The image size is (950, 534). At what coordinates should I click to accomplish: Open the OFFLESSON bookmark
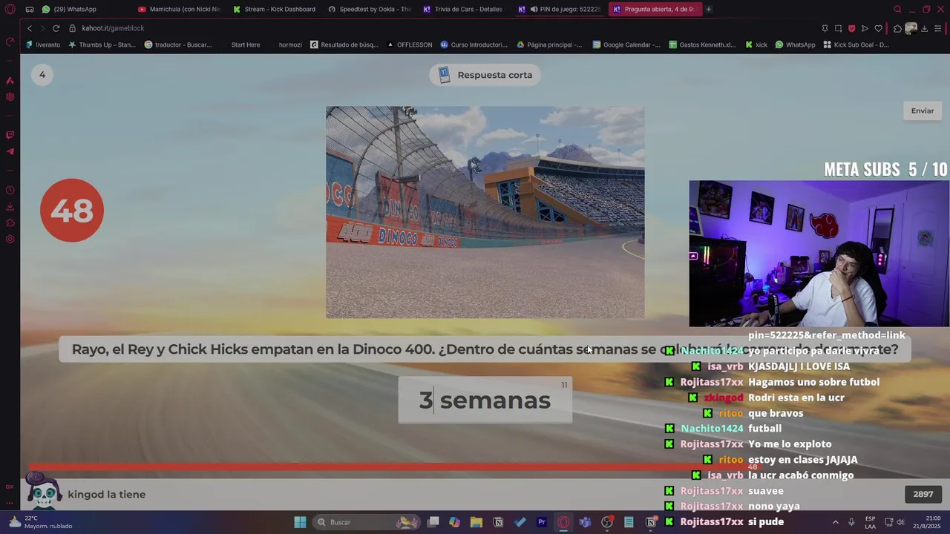[409, 44]
